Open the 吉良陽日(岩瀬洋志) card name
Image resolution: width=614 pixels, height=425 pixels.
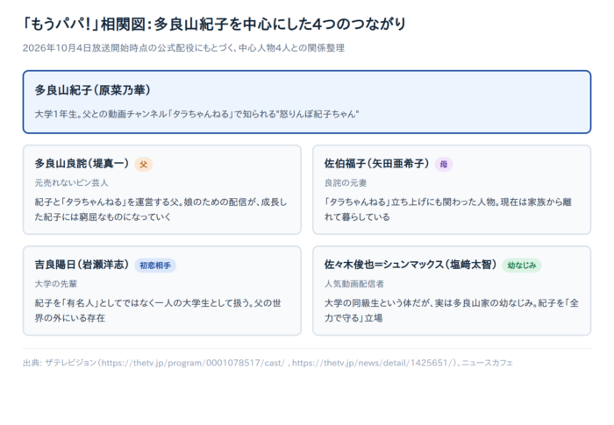(82, 265)
